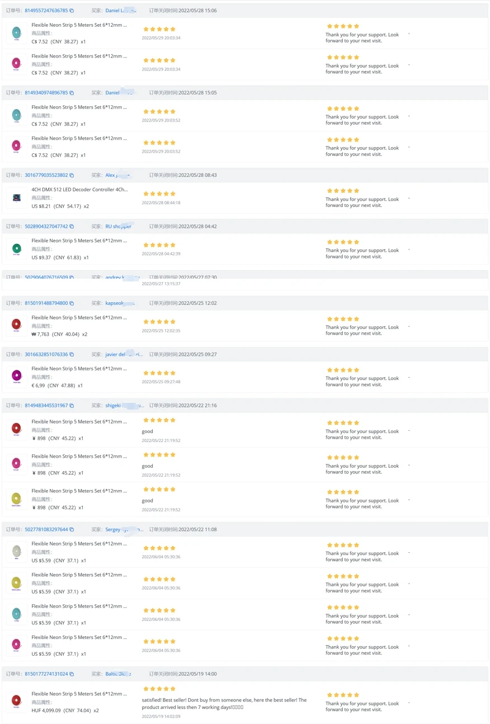The image size is (490, 724).
Task: Copy order number 5028904327047742
Action: (72, 227)
